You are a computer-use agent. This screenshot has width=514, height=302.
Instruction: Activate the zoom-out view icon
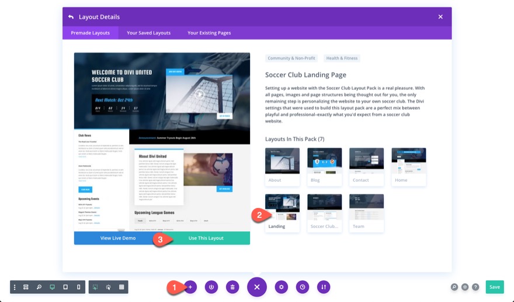click(39, 287)
